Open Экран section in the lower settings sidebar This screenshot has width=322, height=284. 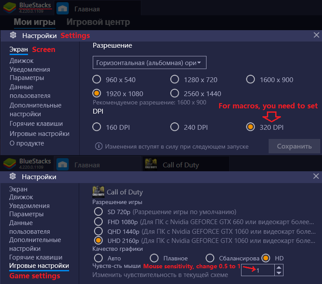(x=18, y=189)
